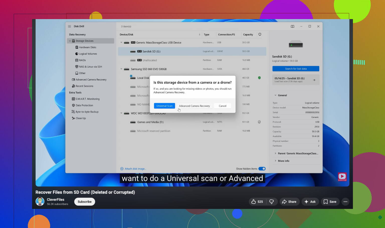Collapse the General details section

click(x=275, y=95)
